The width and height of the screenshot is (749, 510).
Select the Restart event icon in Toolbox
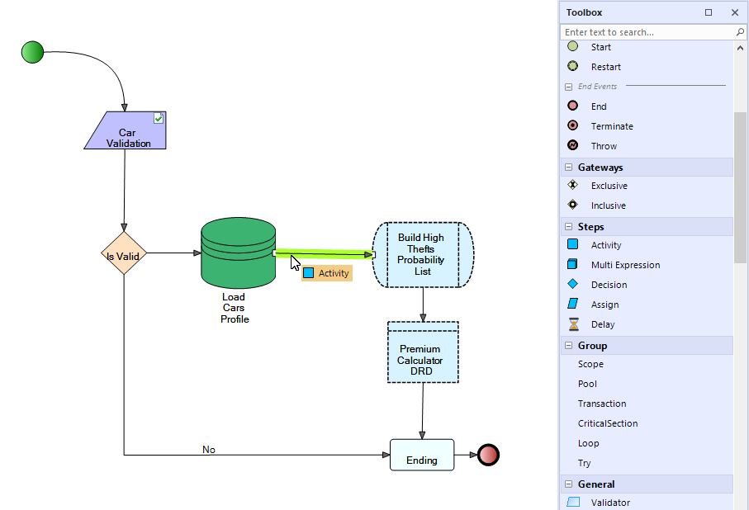coord(573,66)
